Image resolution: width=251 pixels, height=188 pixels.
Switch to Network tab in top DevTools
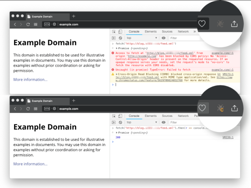[x=183, y=32]
